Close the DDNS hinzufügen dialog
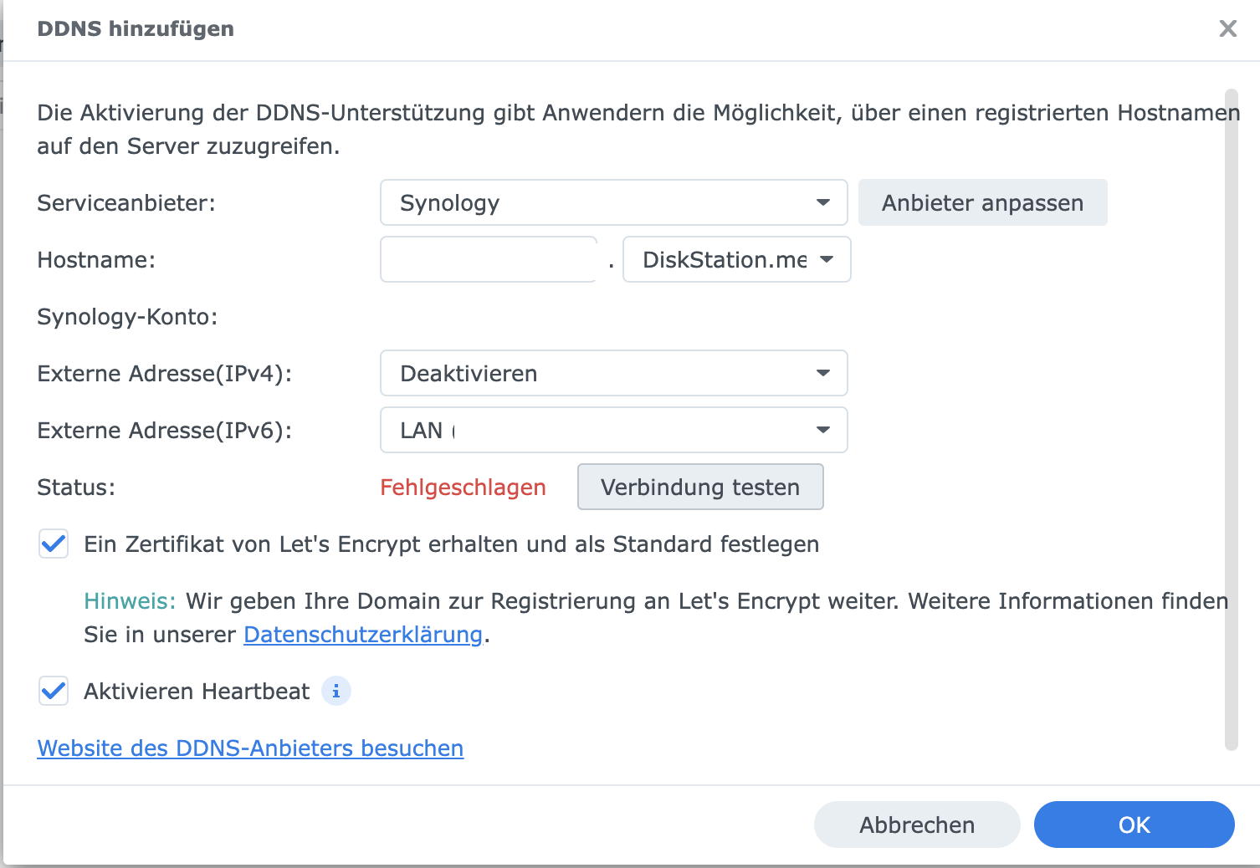The width and height of the screenshot is (1260, 868). (1227, 28)
